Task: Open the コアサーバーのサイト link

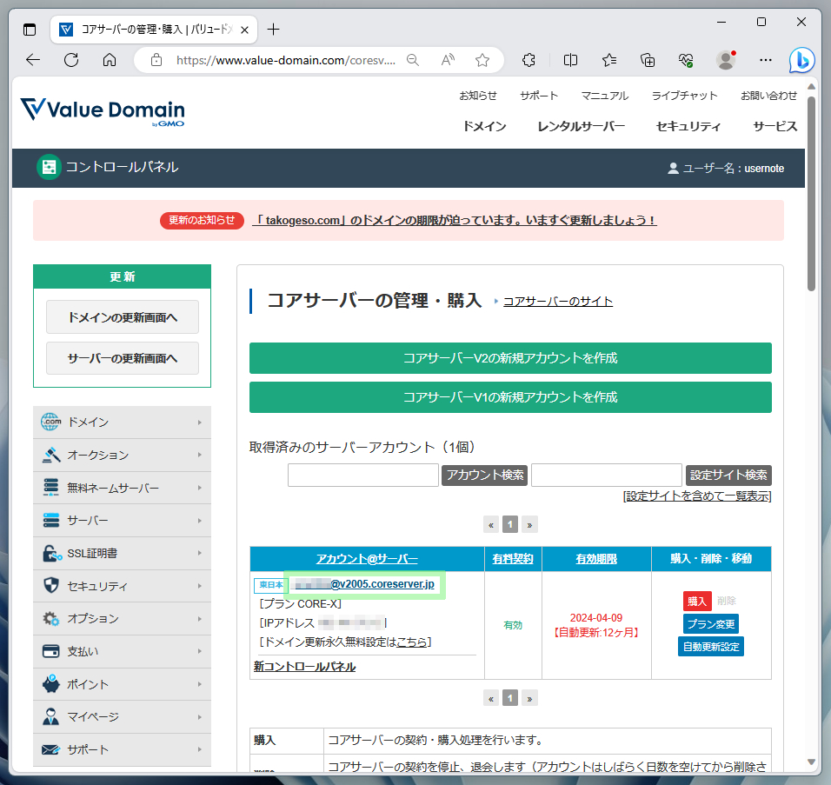Action: (x=557, y=301)
